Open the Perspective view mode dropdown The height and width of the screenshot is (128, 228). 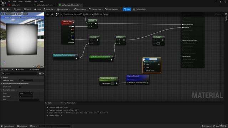[x=10, y=14]
